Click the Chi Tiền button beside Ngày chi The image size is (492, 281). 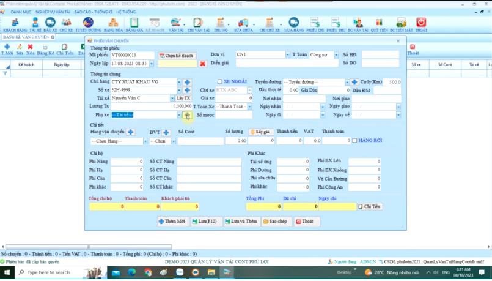[x=370, y=206]
